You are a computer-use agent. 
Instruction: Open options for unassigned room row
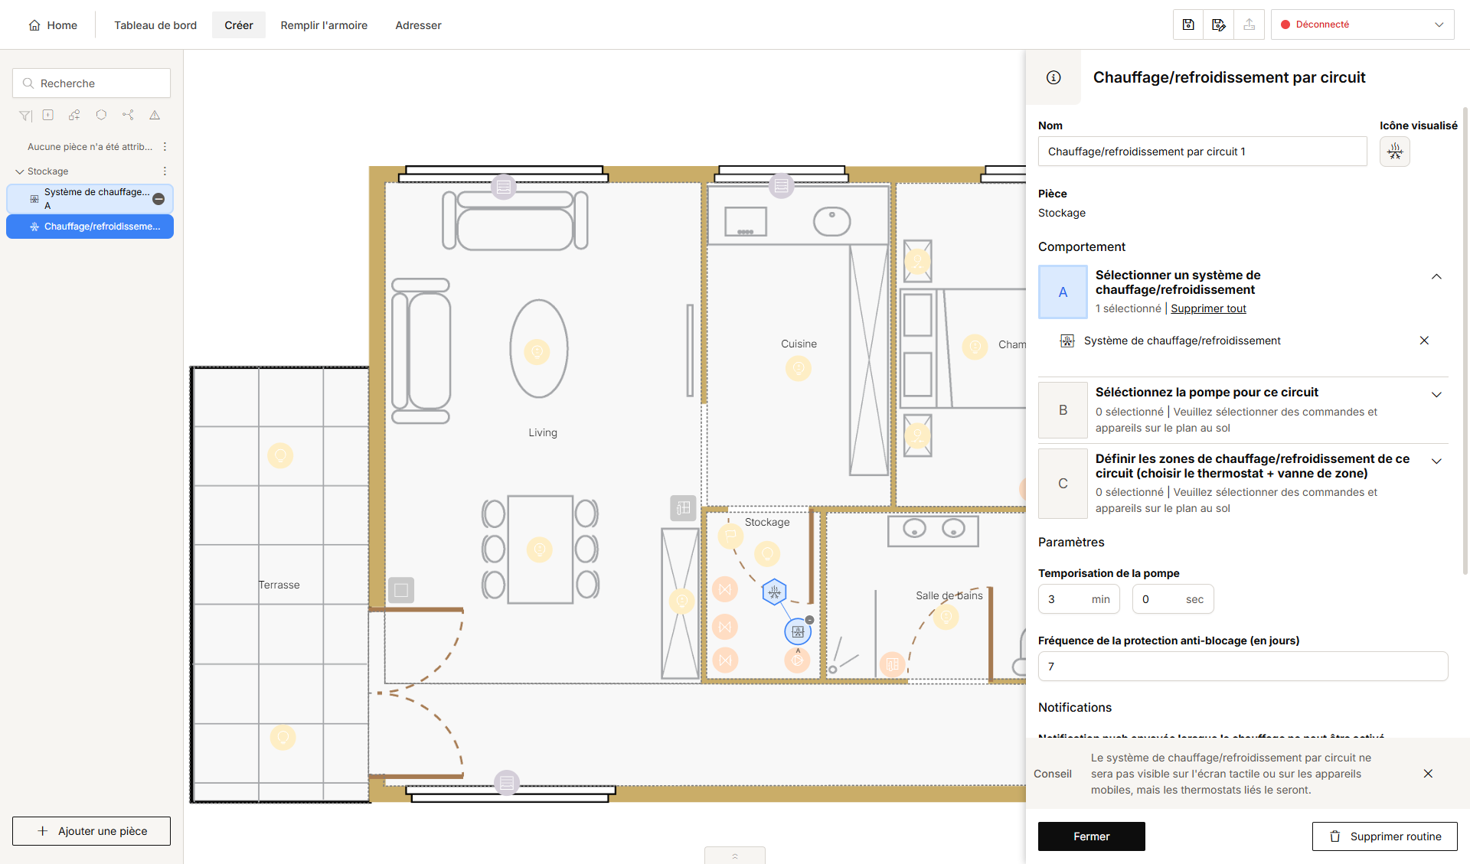pos(165,146)
